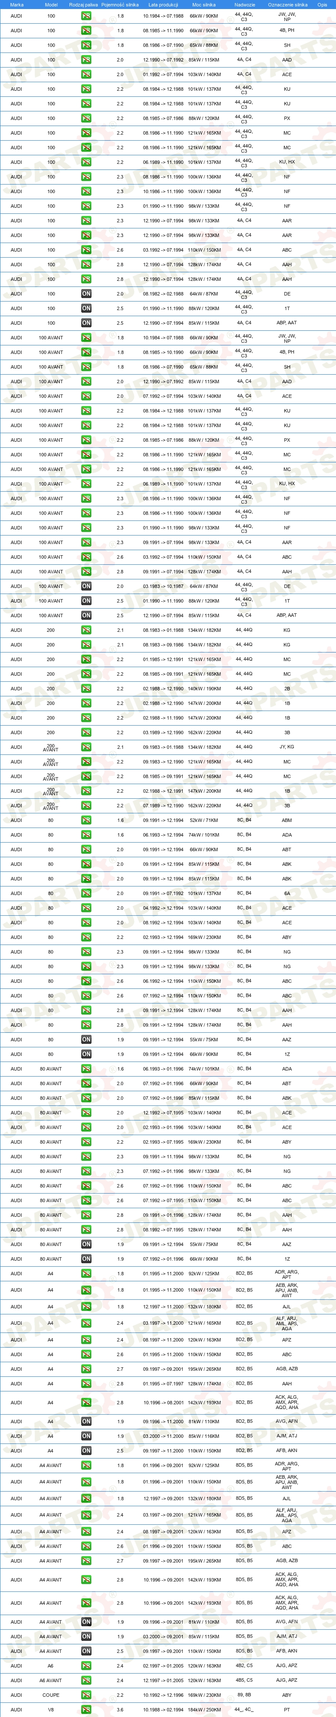Click engine capacity 3.6 cell
336x1717 pixels.
pyautogui.click(x=120, y=1709)
